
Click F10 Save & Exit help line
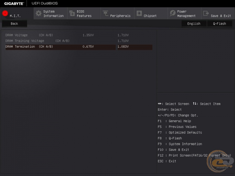coord(173,150)
